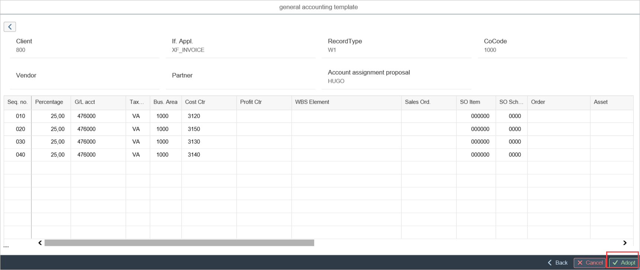Select row with sequence number 030
Viewport: 640px width, 270px height.
pyautogui.click(x=20, y=142)
